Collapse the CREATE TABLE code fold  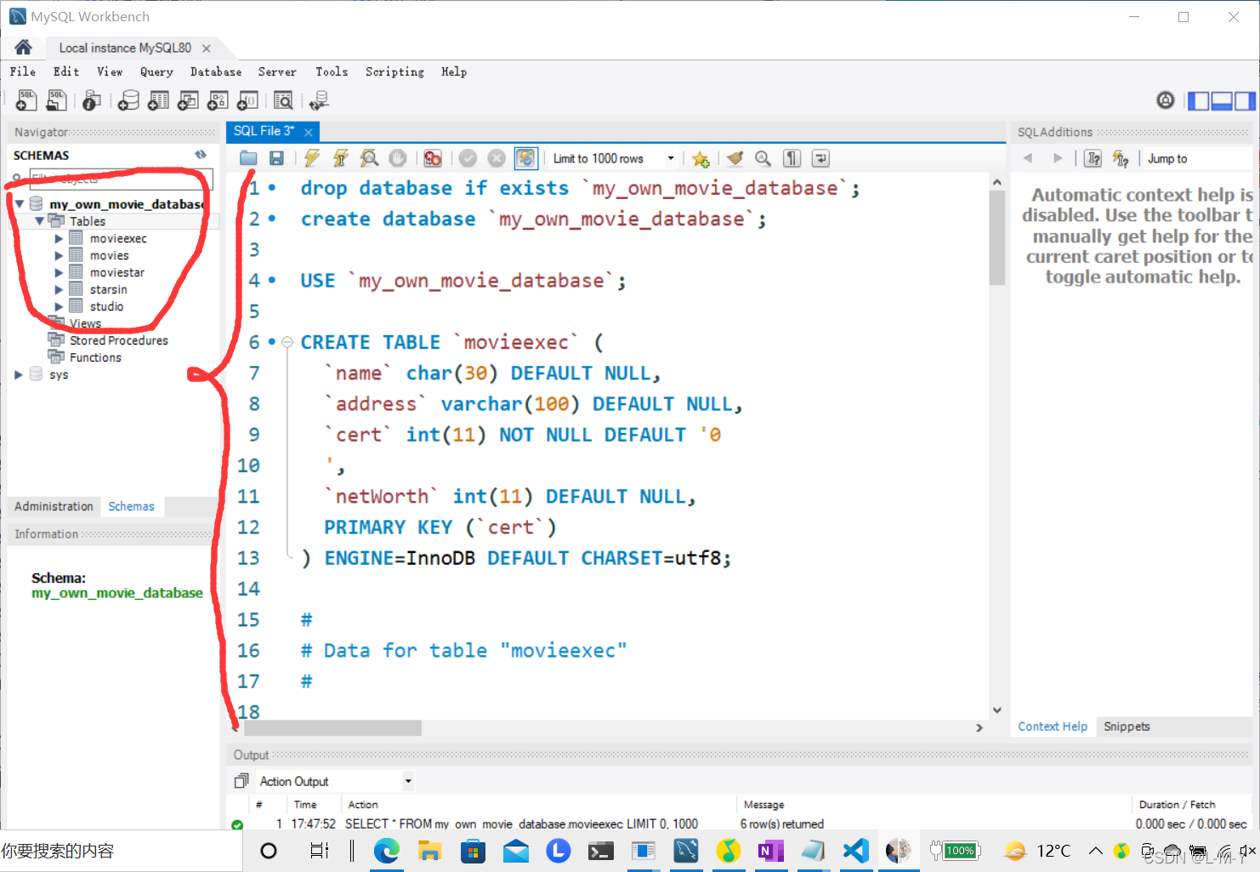point(287,342)
